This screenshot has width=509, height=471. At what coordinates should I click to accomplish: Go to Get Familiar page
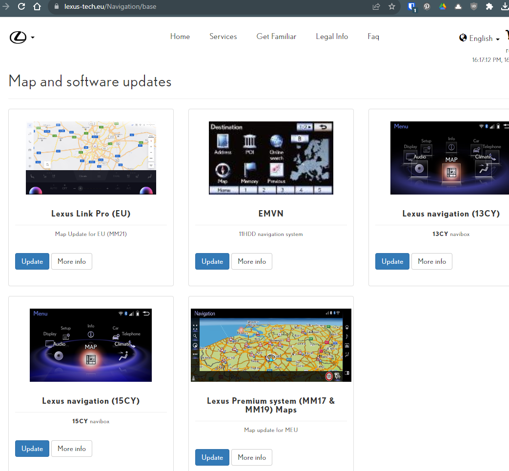point(276,37)
